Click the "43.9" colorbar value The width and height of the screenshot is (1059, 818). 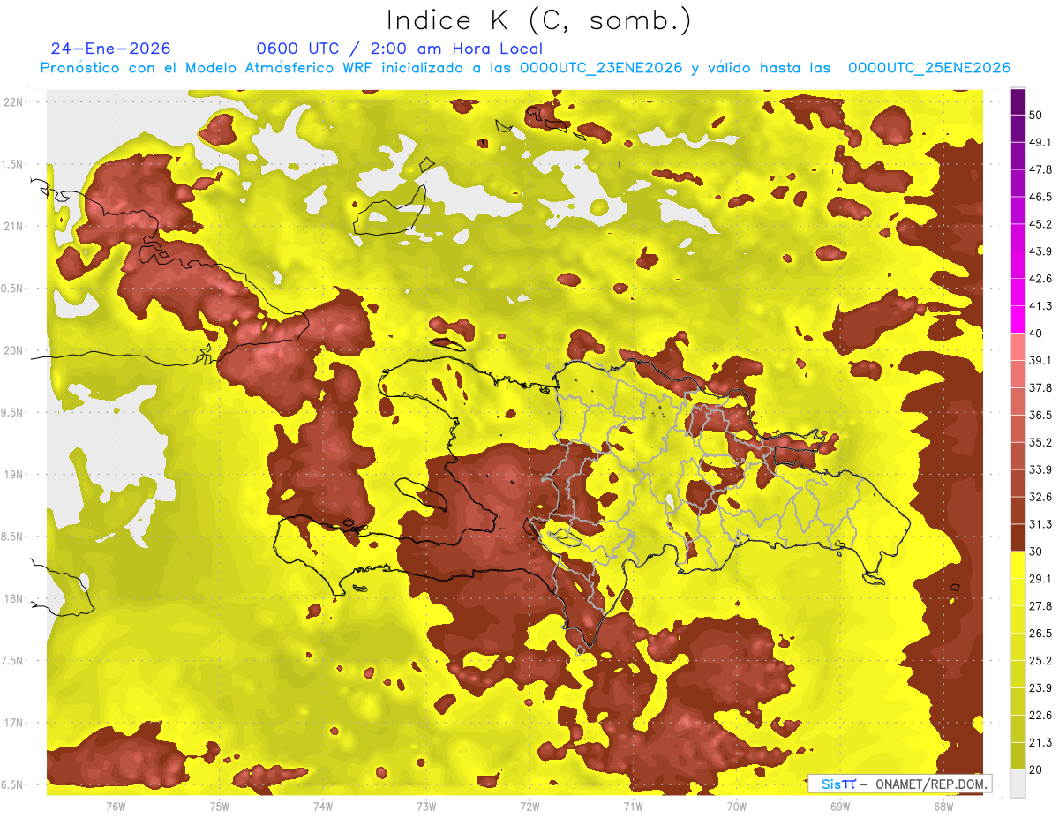coord(1040,251)
